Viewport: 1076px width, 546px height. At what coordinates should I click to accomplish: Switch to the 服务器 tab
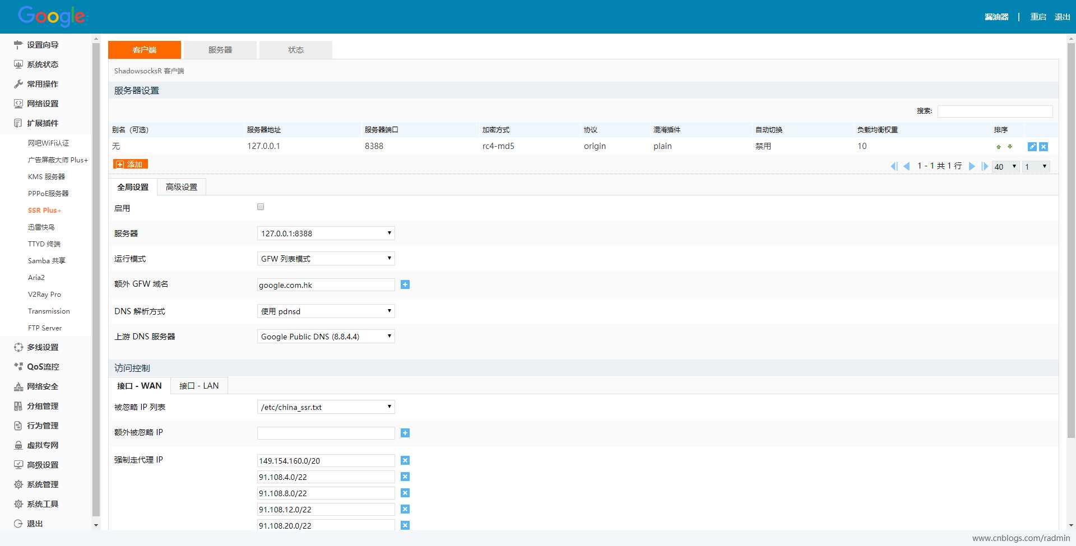(x=220, y=50)
